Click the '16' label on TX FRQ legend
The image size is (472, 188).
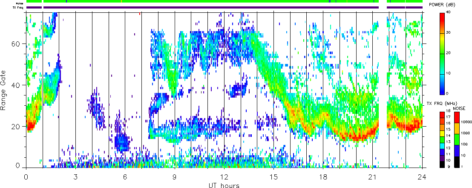(448, 123)
